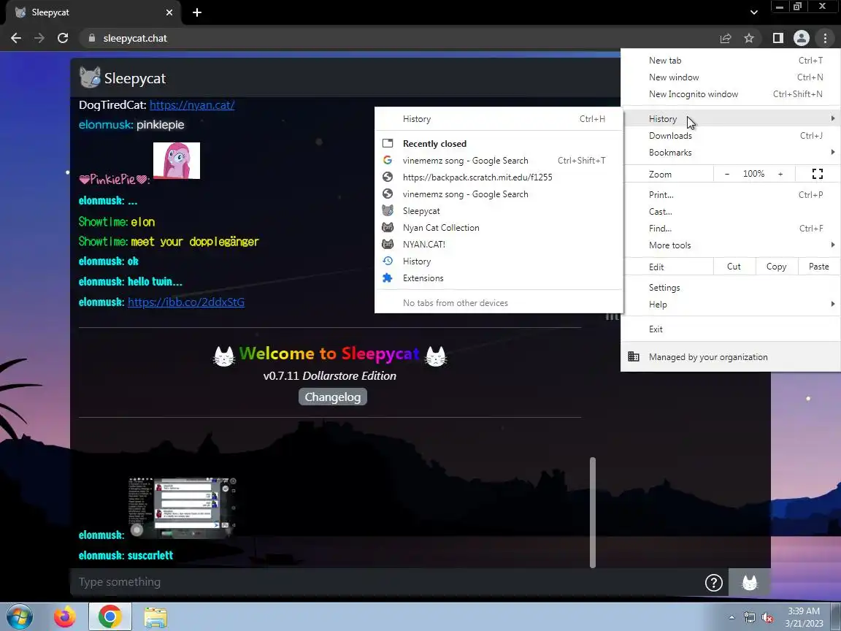Click the address bar URL

point(135,38)
